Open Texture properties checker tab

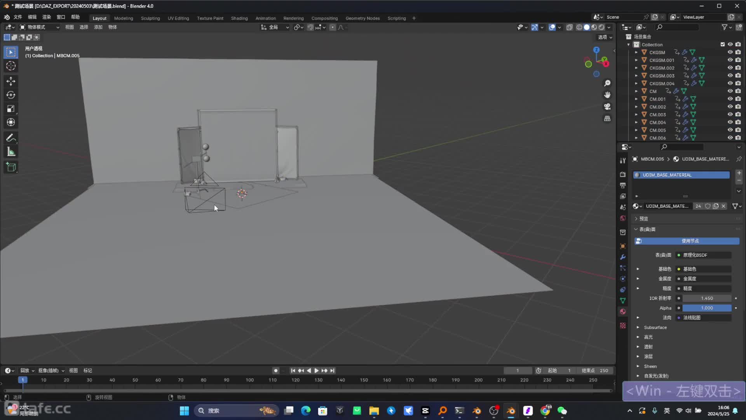[x=623, y=325]
